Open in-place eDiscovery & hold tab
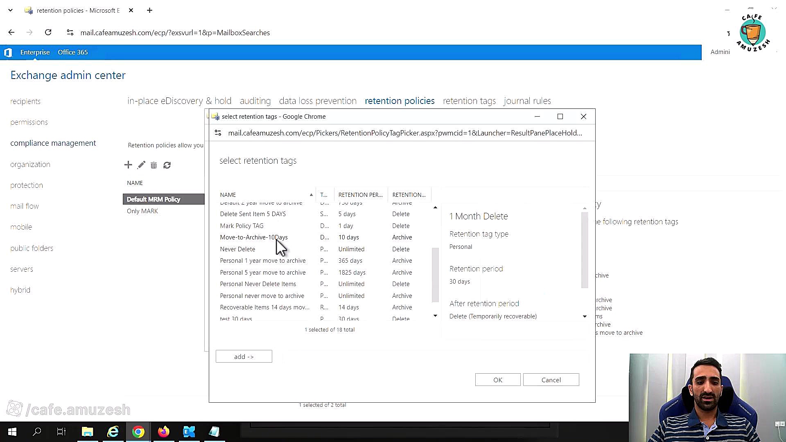This screenshot has width=786, height=442. (x=179, y=101)
